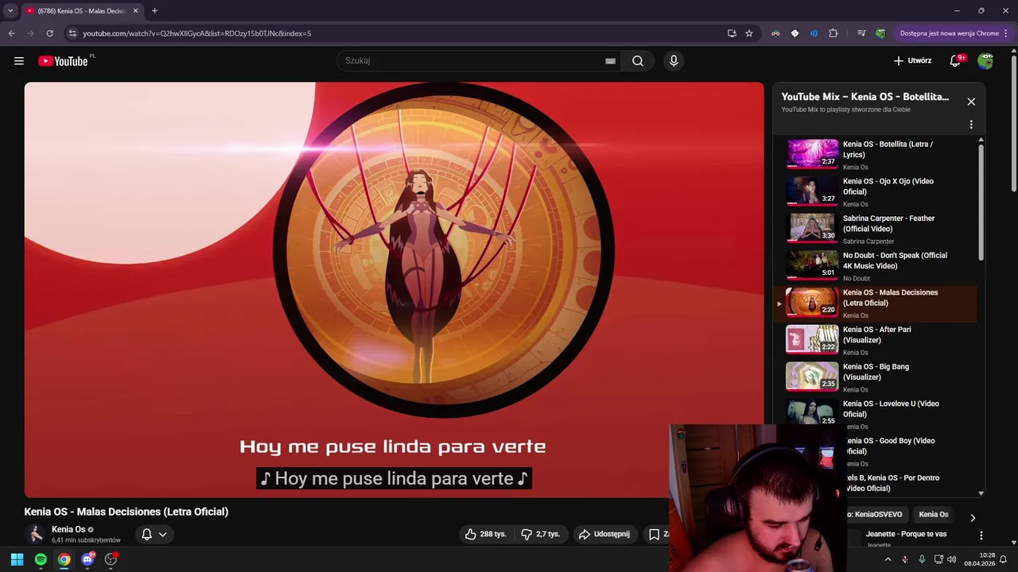
Task: Open media controls in Chrome toolbar
Action: pyautogui.click(x=861, y=33)
